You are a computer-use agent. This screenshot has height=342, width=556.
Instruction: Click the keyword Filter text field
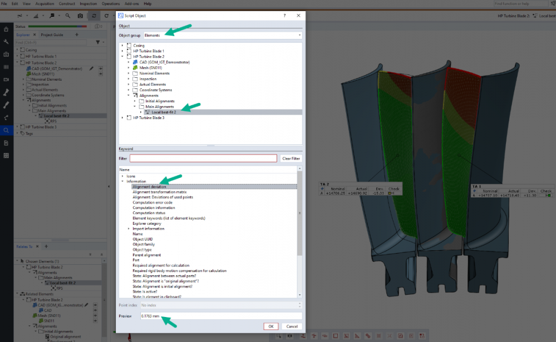203,158
